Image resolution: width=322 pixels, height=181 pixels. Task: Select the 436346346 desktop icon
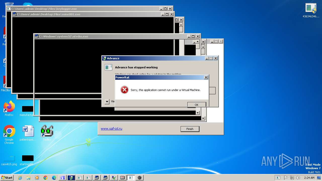311,10
